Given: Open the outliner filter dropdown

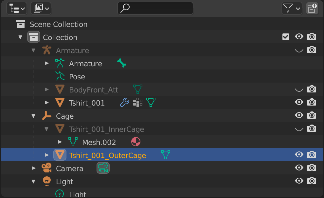Looking at the screenshot, I should tap(292, 9).
